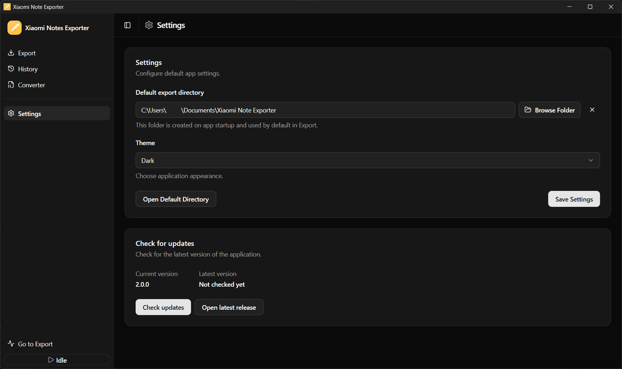Open the latest release page
This screenshot has height=369, width=622.
coord(229,307)
